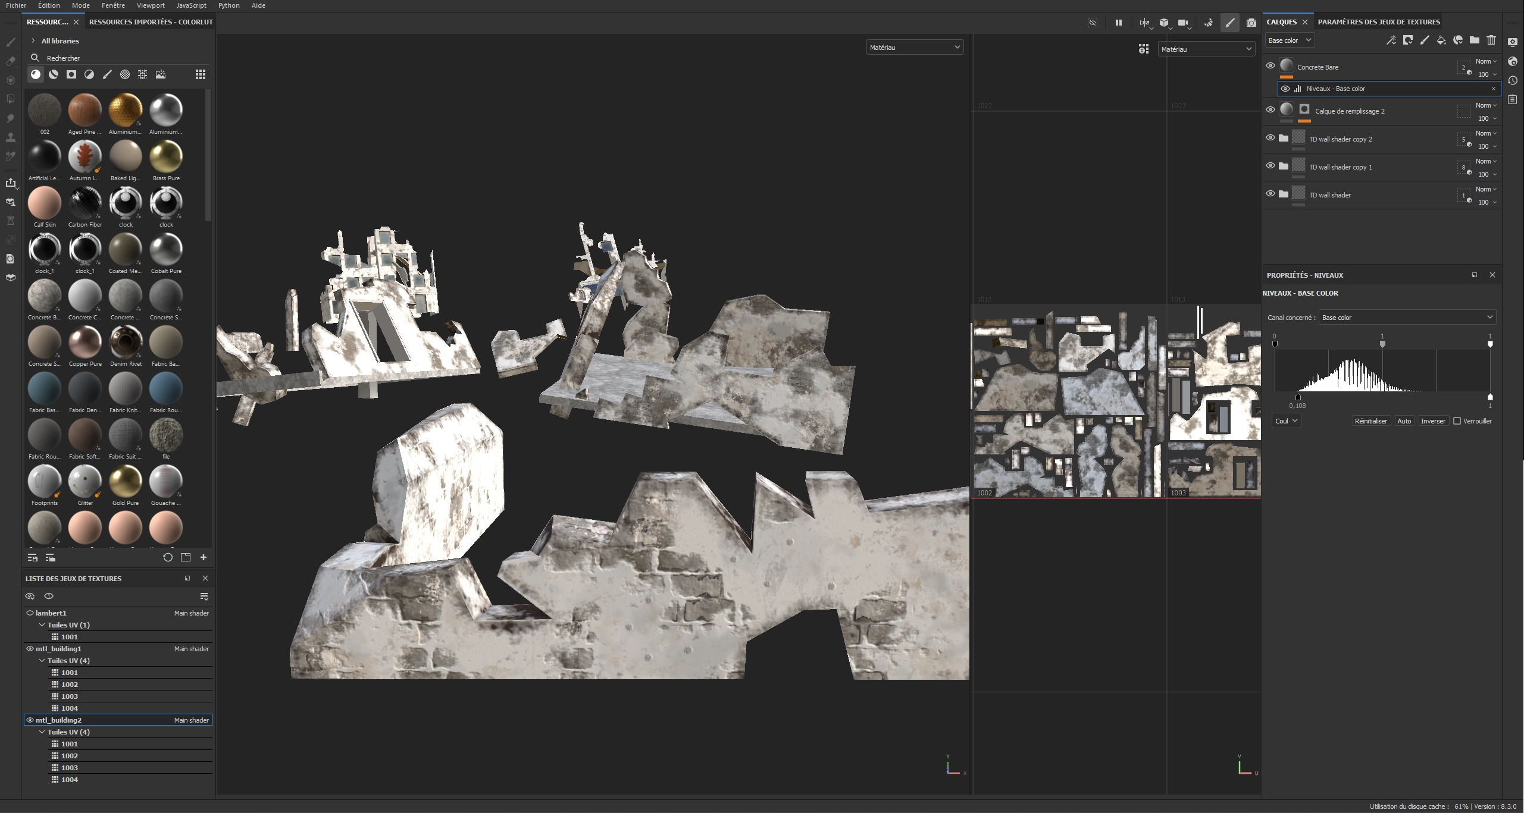Open the Canal concerné Base color dropdown
This screenshot has height=813, width=1524.
[1407, 318]
